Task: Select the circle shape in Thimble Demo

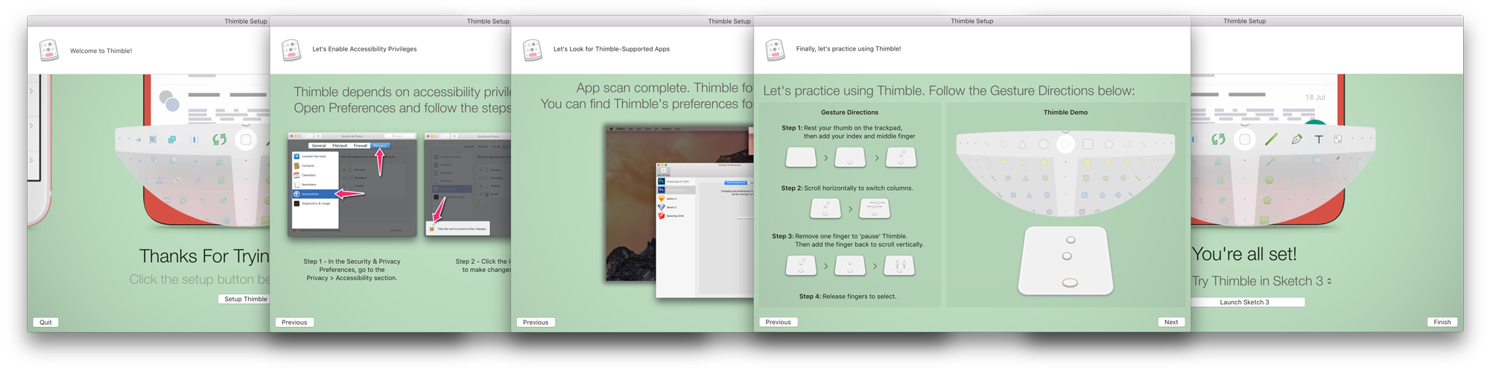Action: pyautogui.click(x=1044, y=144)
